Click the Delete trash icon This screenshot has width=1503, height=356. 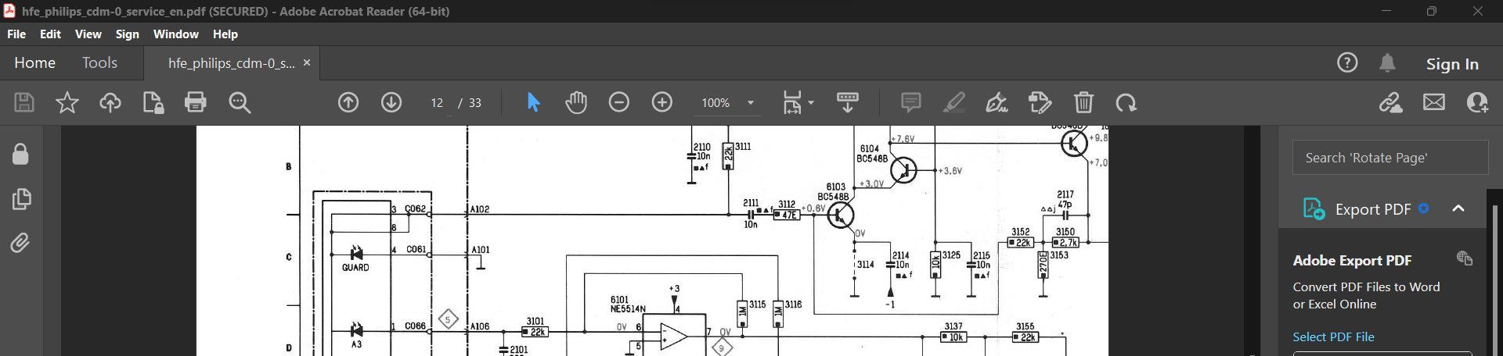click(x=1083, y=102)
